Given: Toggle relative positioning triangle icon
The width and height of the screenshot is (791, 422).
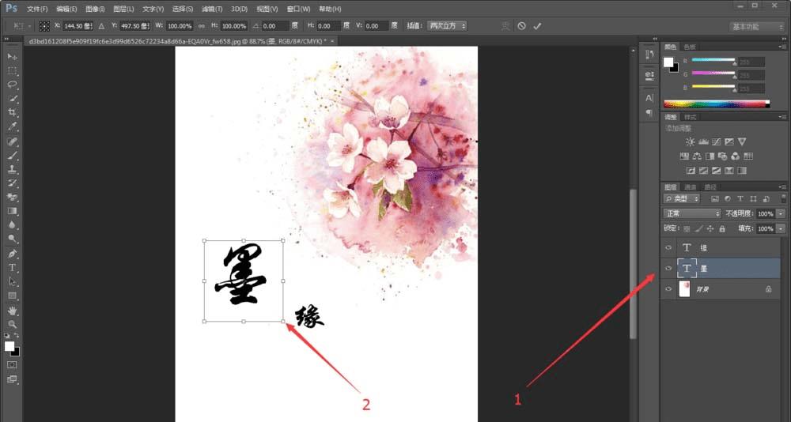Looking at the screenshot, I should pos(101,26).
